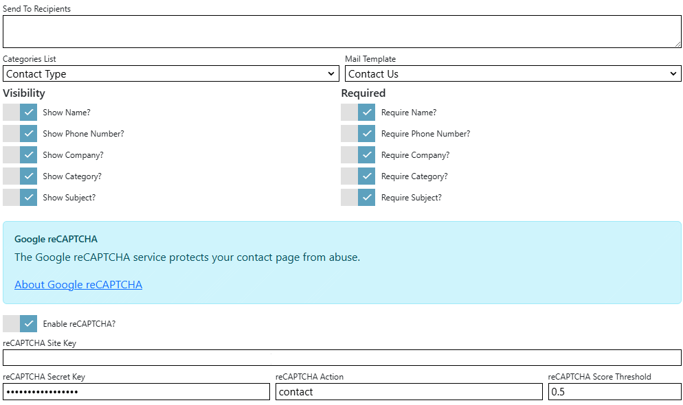Screen dimensions: 683x405
Task: Open the Categories List dropdown
Action: coord(170,73)
